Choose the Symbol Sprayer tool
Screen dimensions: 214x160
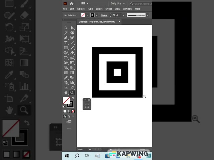coord(66,83)
